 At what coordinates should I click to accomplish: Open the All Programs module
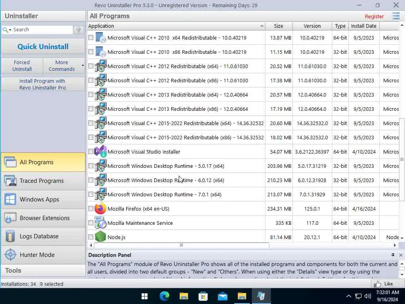(43, 162)
